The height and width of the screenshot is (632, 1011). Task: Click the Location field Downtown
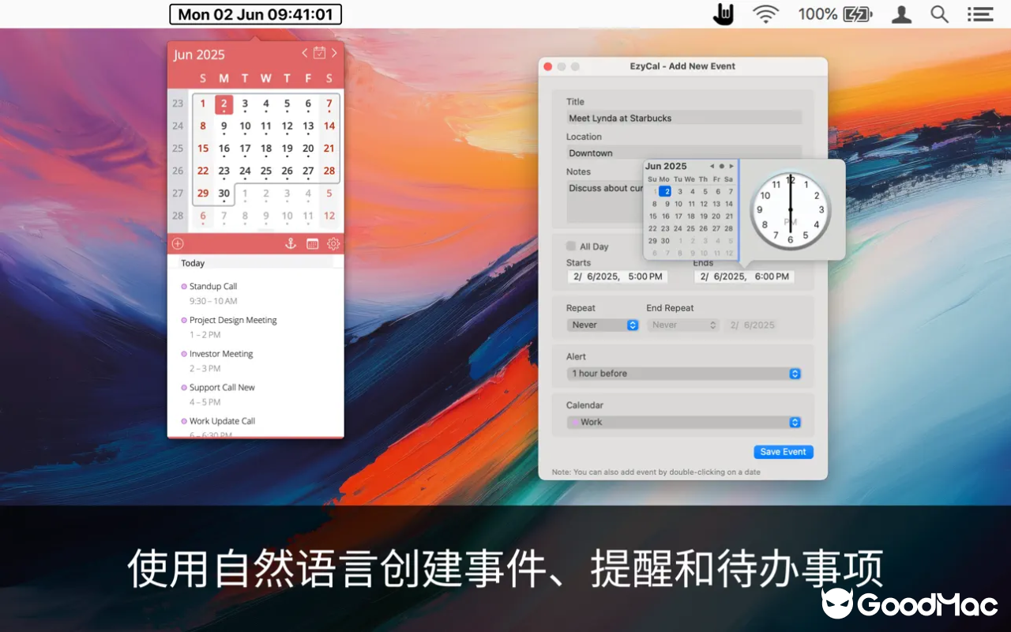pos(684,152)
